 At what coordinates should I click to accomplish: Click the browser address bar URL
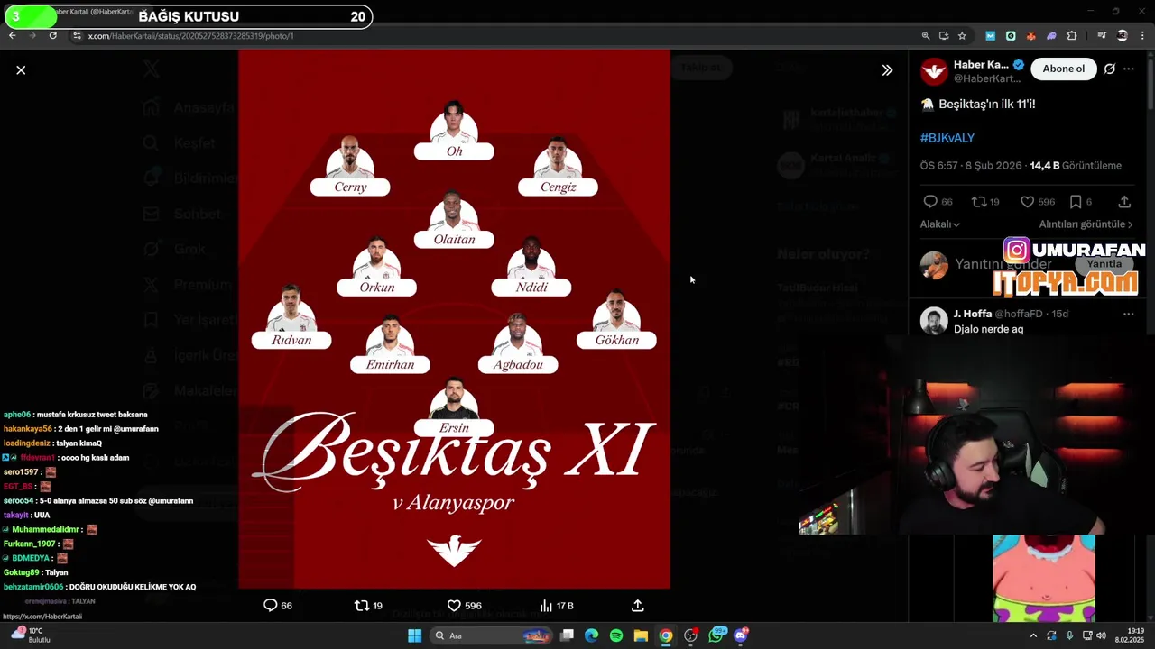pyautogui.click(x=190, y=36)
